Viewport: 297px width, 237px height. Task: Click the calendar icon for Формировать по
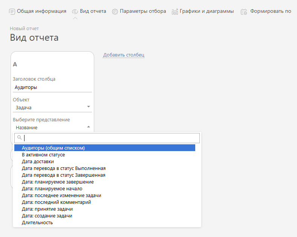pyautogui.click(x=244, y=12)
